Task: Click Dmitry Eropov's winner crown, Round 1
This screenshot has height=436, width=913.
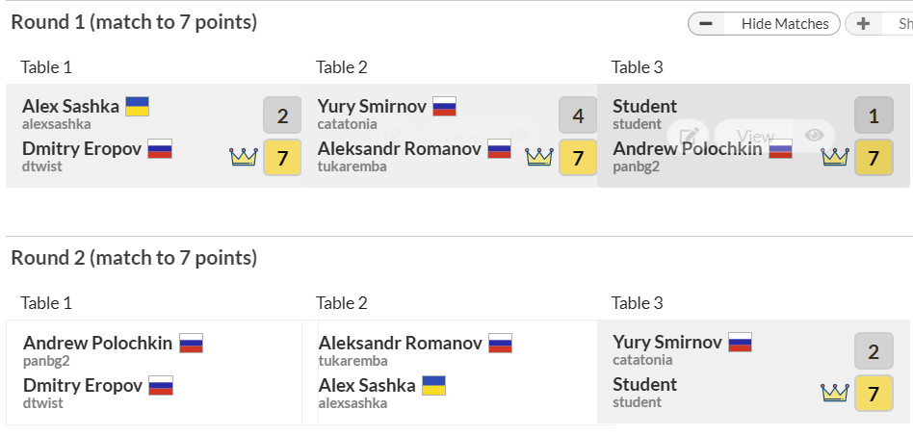Action: pyautogui.click(x=244, y=157)
